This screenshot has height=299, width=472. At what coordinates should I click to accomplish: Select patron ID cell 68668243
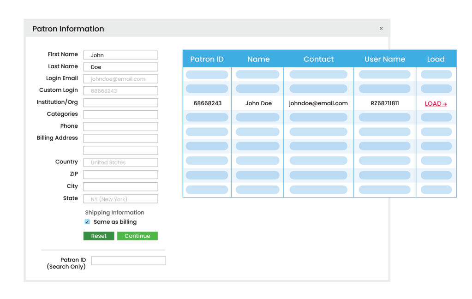(208, 103)
